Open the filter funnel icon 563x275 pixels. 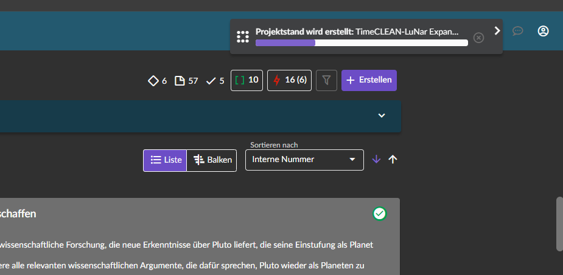click(327, 80)
